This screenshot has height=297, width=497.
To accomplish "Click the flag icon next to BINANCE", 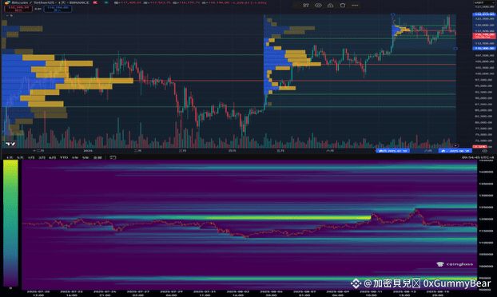I will click(x=95, y=2).
